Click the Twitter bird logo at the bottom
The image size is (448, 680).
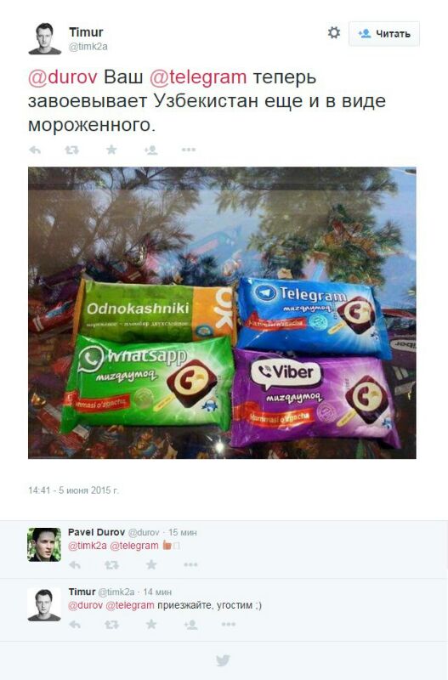223,660
